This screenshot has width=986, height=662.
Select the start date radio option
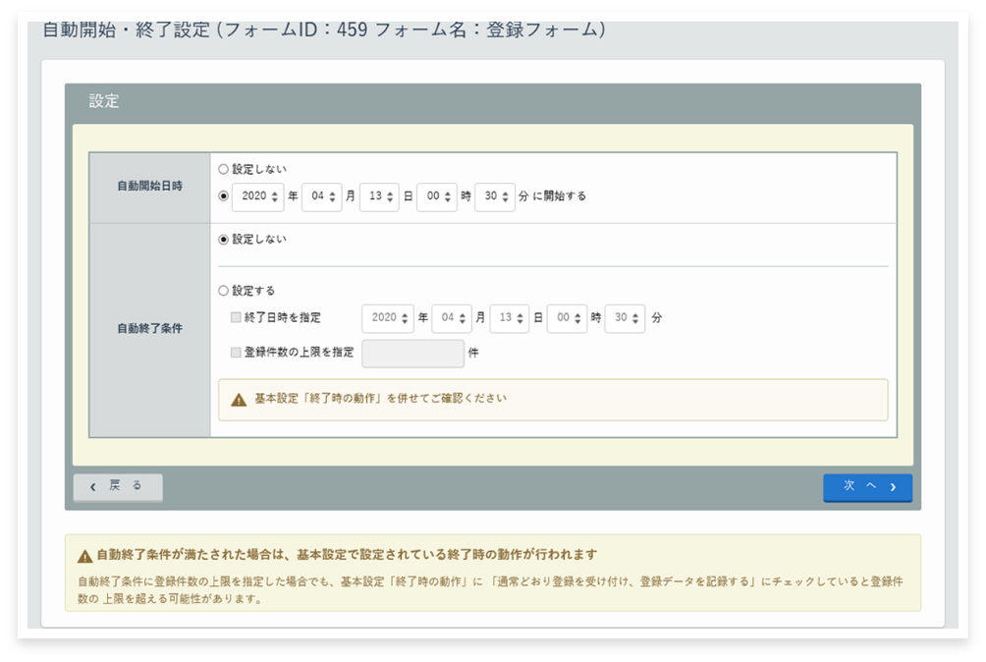point(224,195)
